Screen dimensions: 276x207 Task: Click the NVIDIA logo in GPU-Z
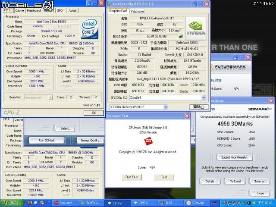[x=196, y=28]
